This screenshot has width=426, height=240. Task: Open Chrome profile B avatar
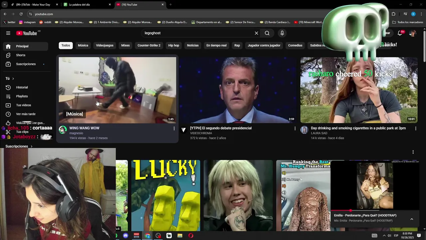pos(413,14)
